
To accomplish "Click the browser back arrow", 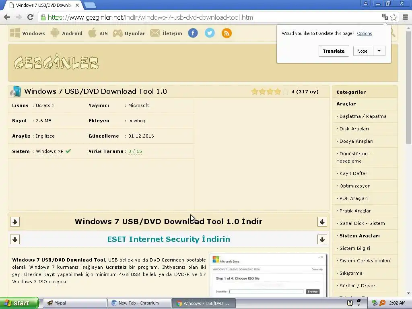I will 7,17.
